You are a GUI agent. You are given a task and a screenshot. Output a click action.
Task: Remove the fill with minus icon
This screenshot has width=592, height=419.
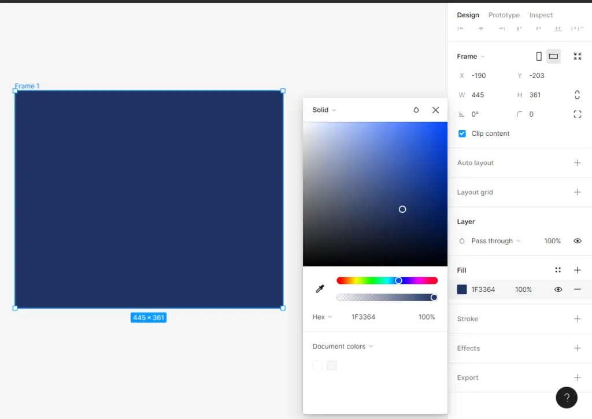click(578, 290)
